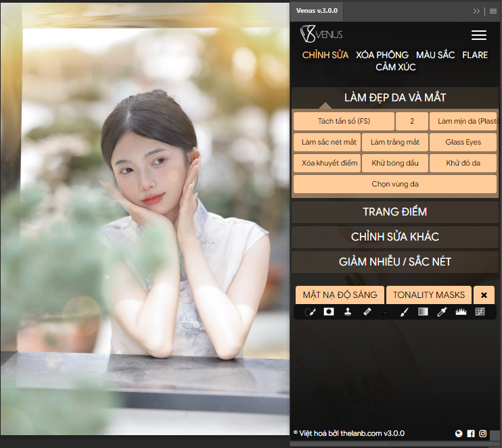
Task: Open the Facebook page icon
Action: click(x=471, y=434)
